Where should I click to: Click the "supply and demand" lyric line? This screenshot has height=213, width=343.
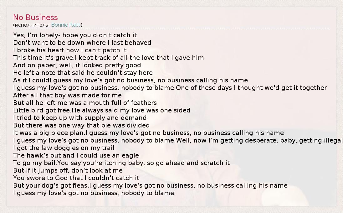pos(80,118)
